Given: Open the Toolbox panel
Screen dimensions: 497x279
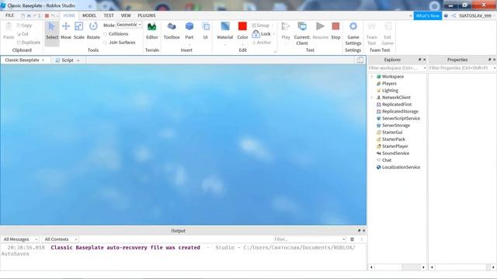Looking at the screenshot, I should [172, 31].
